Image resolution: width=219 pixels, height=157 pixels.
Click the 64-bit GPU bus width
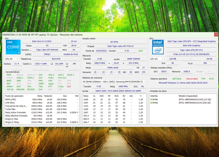pyautogui.click(x=209, y=59)
